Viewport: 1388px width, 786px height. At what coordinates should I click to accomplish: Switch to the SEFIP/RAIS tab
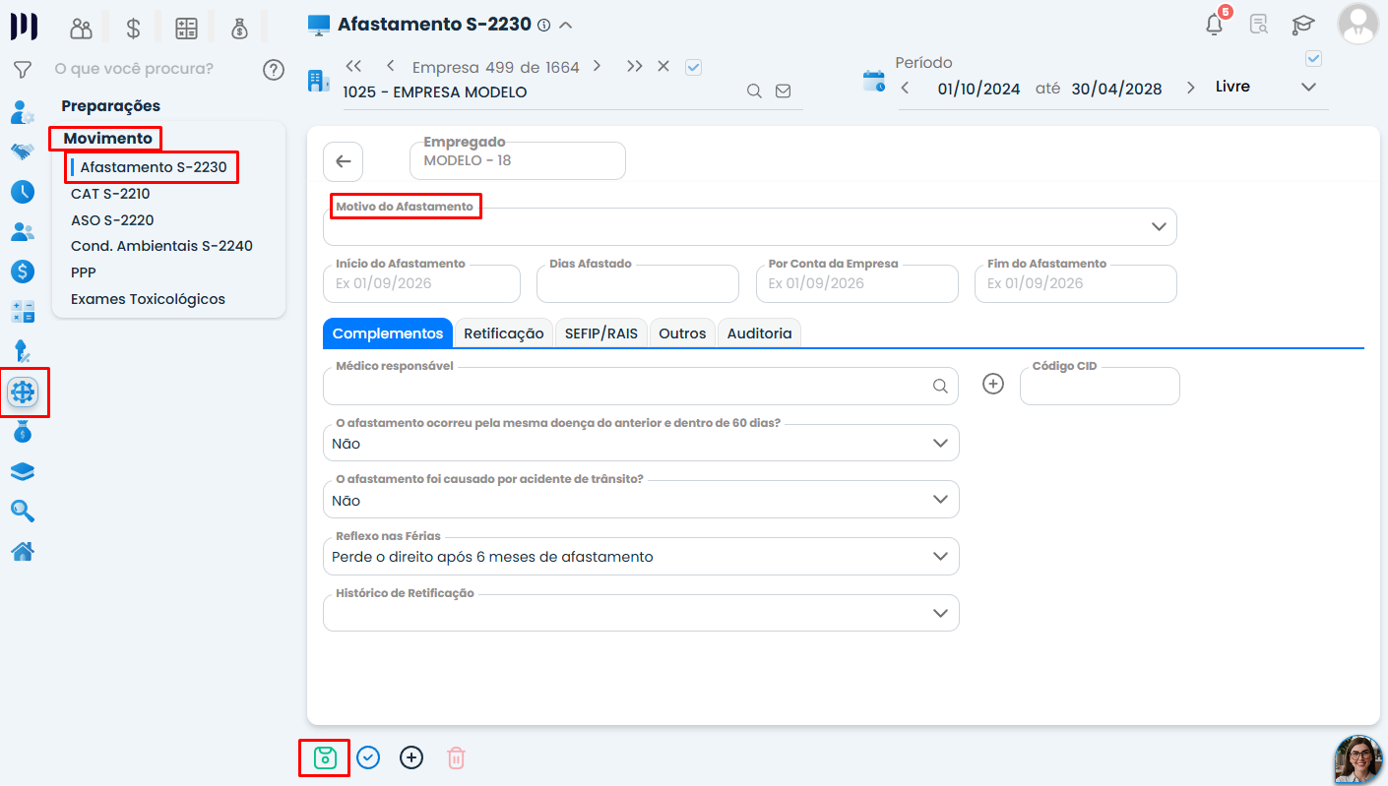(x=601, y=333)
